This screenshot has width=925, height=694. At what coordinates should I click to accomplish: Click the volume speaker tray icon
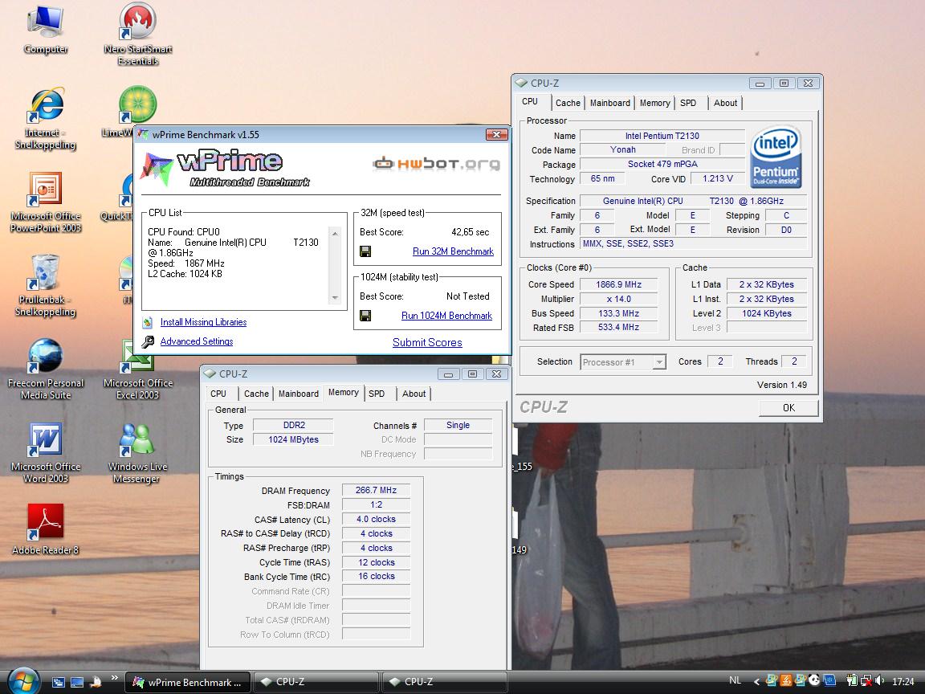[880, 681]
